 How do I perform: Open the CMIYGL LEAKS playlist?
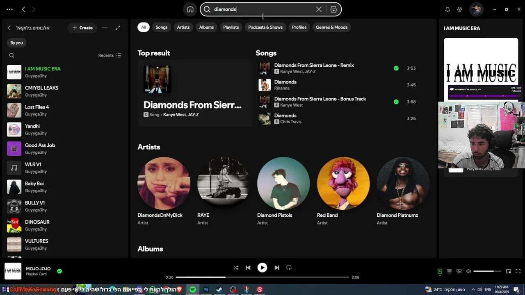click(x=66, y=91)
